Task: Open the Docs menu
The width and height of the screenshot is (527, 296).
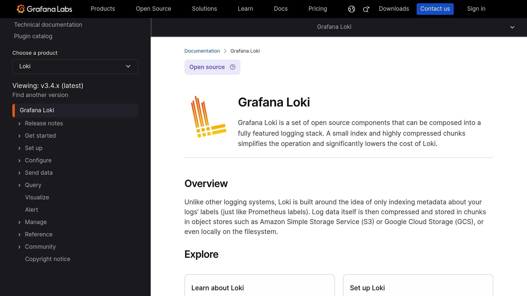Action: click(x=280, y=9)
